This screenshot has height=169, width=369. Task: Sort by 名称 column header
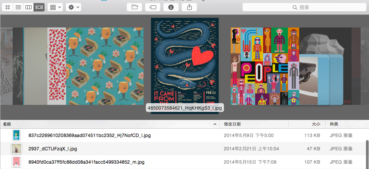click(x=109, y=124)
